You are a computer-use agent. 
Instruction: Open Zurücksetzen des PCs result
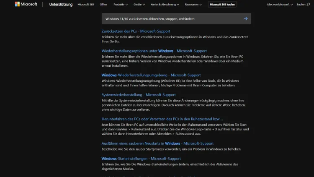click(136, 31)
